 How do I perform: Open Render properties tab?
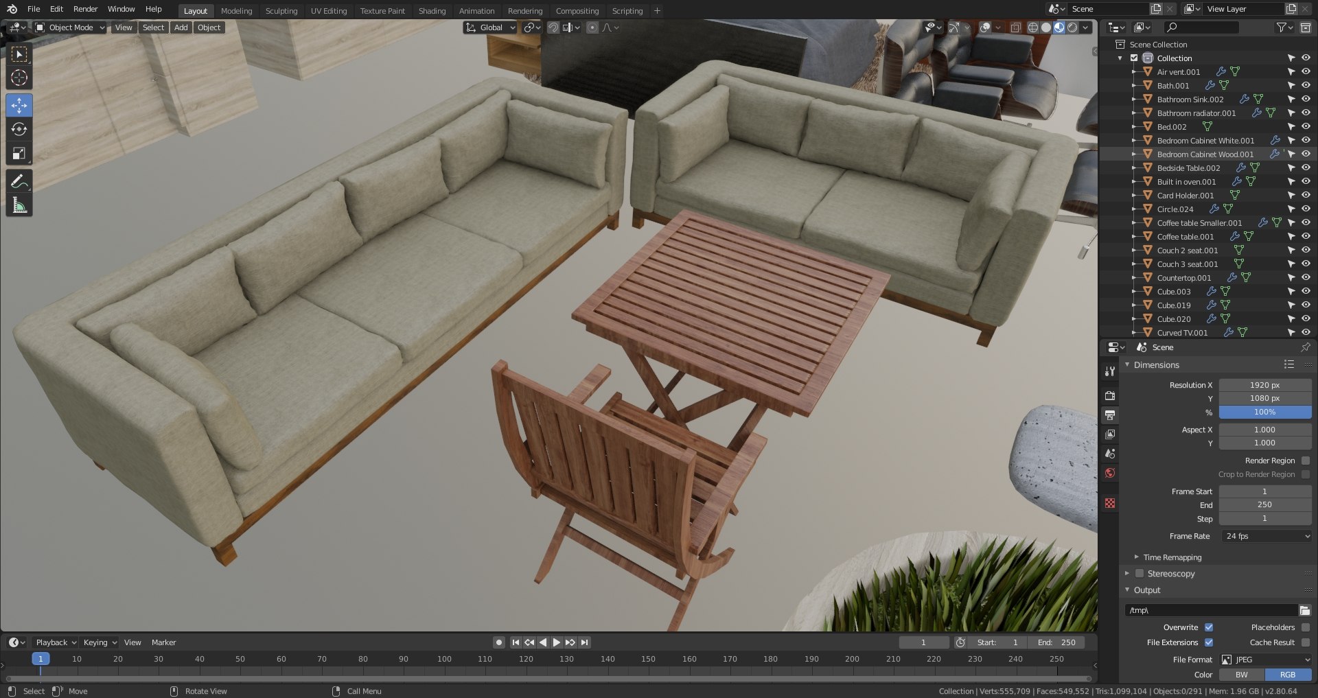coord(1109,396)
